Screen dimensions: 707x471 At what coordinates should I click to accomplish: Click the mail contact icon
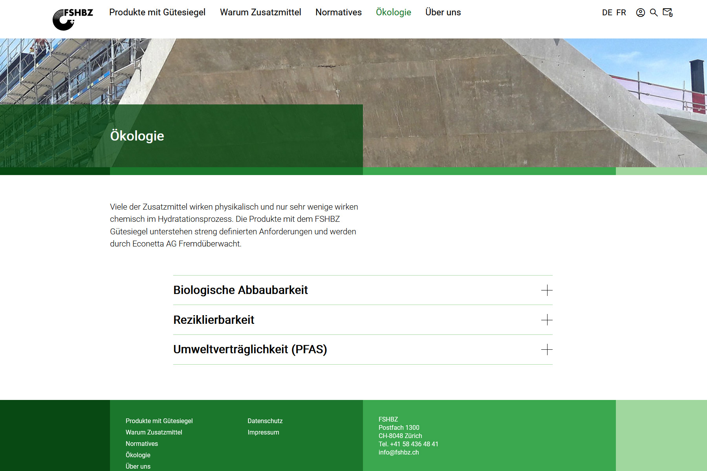pyautogui.click(x=667, y=13)
